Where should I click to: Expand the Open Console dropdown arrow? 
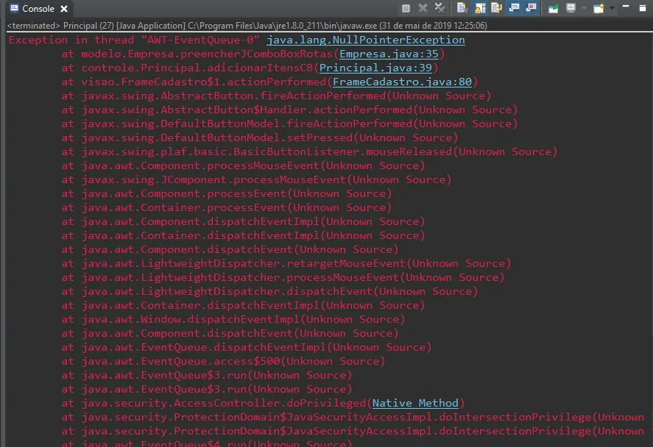click(x=612, y=8)
